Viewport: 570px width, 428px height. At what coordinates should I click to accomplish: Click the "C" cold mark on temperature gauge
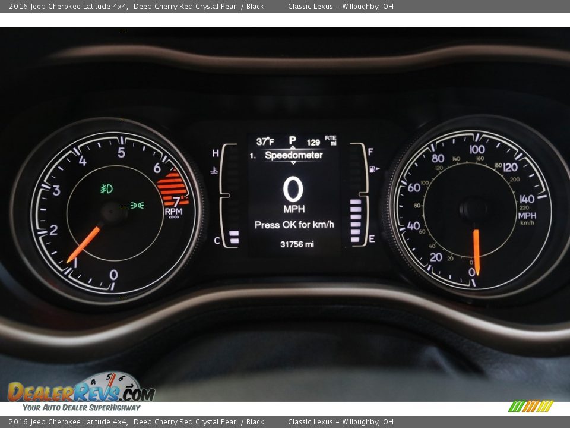click(x=217, y=241)
